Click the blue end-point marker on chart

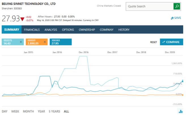point(182,81)
